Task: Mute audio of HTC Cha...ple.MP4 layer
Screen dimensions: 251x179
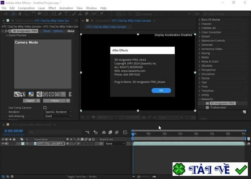Action: (x=7, y=143)
